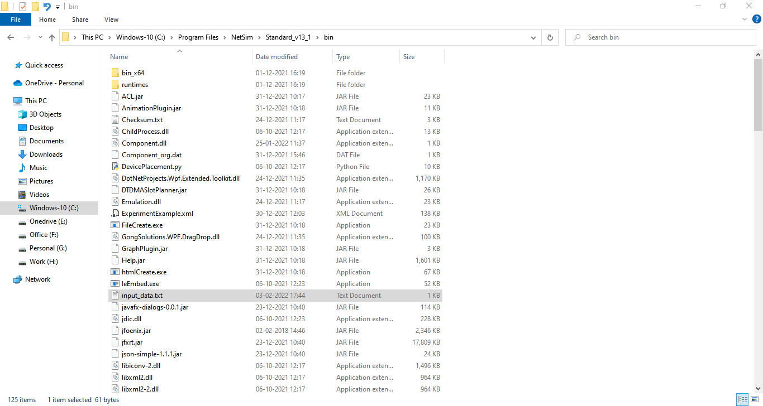Select the libxml2.dll file
Viewport: 763px width, 406px height.
pyautogui.click(x=275, y=378)
